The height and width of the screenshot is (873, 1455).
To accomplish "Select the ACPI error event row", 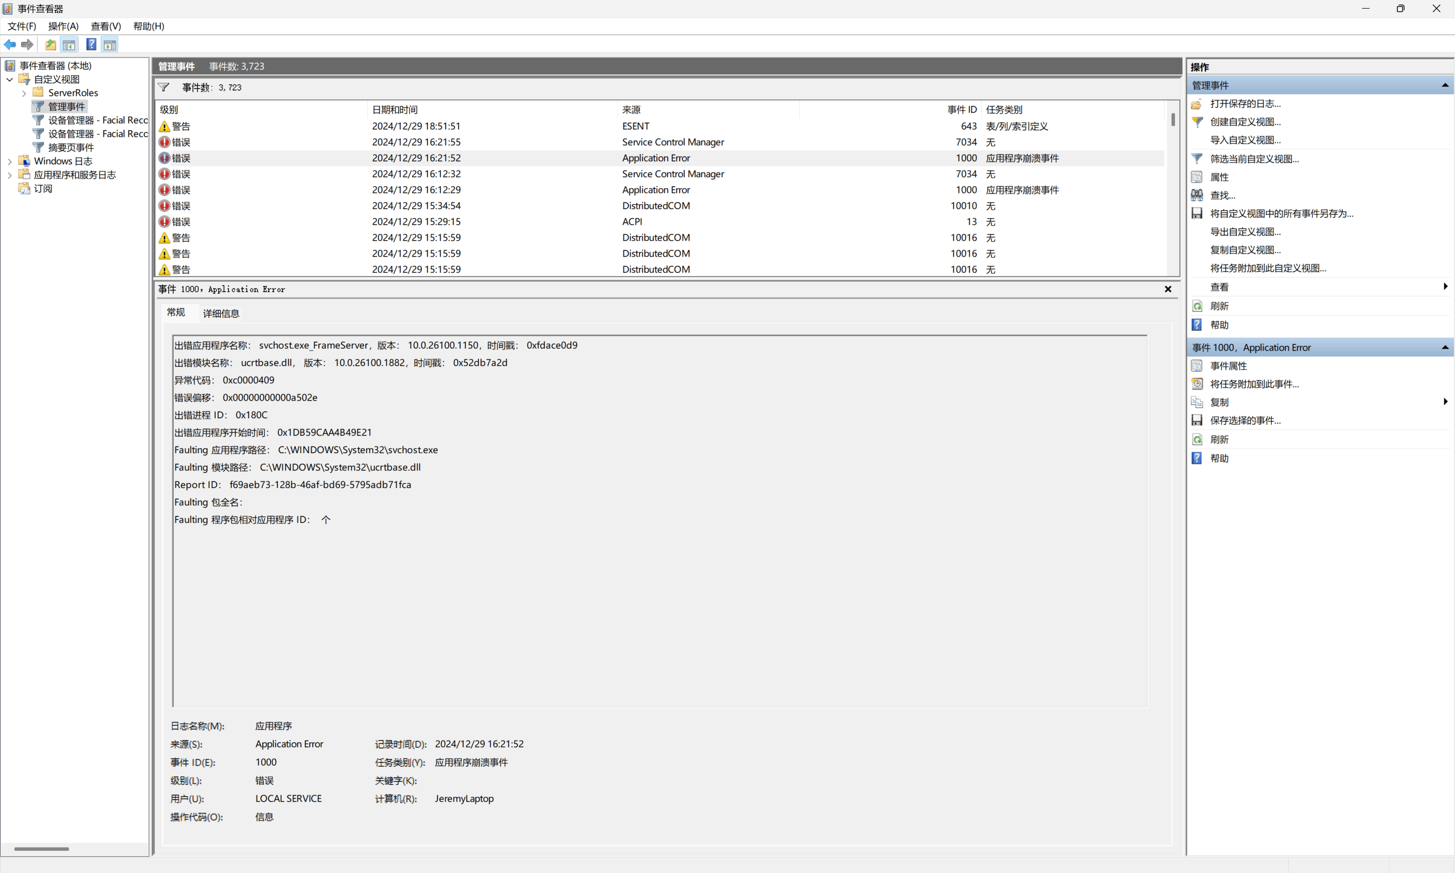I will 632,222.
